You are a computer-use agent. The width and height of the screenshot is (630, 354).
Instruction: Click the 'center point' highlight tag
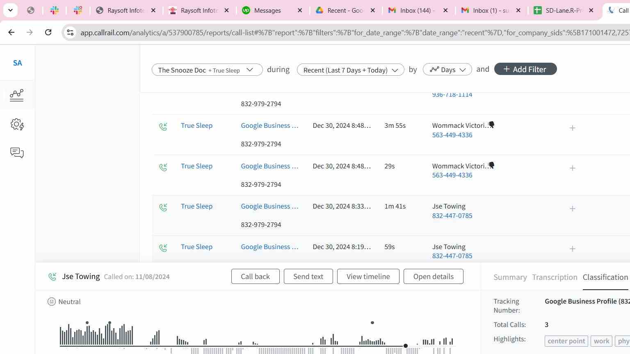pyautogui.click(x=566, y=341)
